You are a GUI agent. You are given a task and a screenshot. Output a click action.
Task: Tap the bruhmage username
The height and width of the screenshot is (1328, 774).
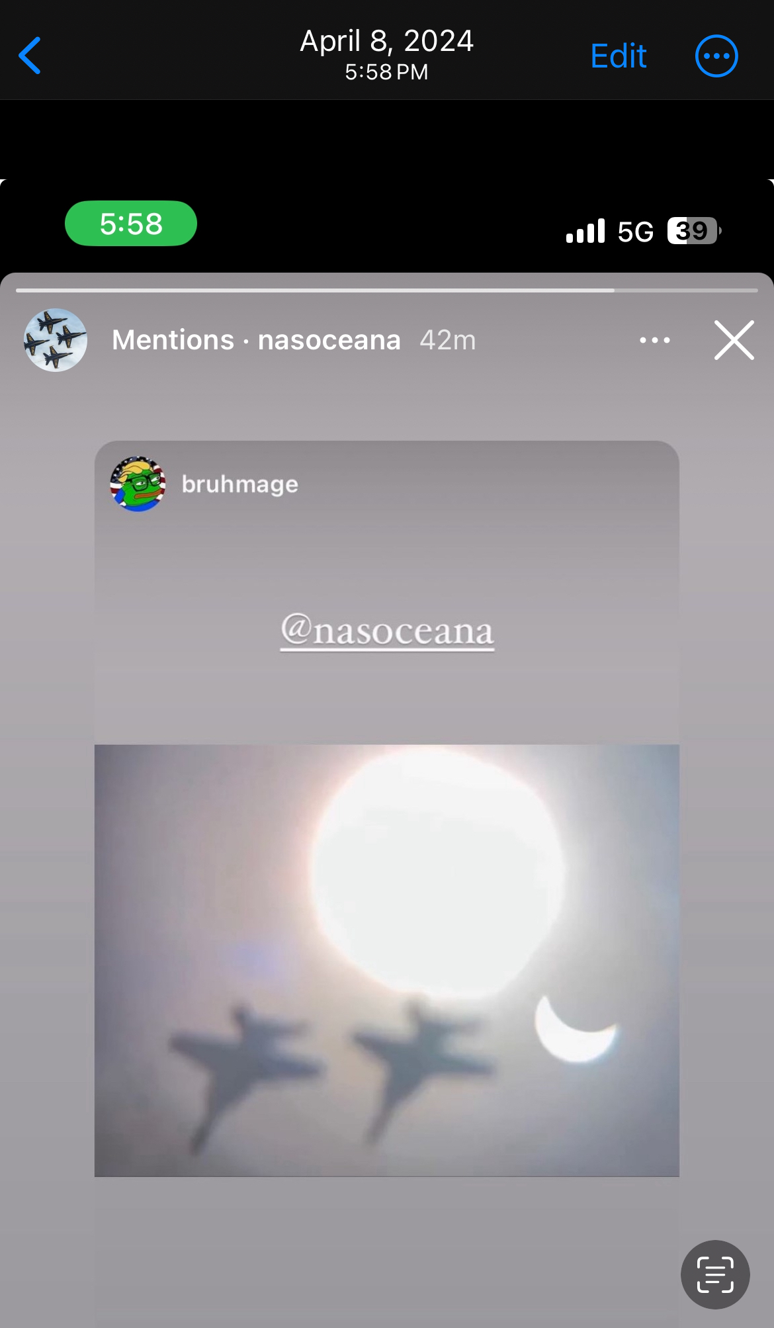240,484
